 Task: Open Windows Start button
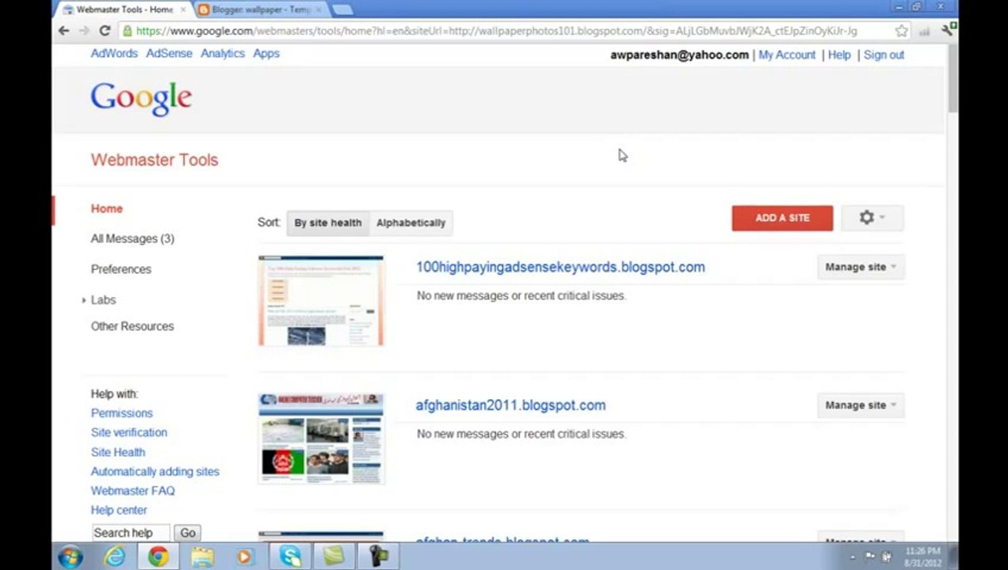pyautogui.click(x=71, y=557)
